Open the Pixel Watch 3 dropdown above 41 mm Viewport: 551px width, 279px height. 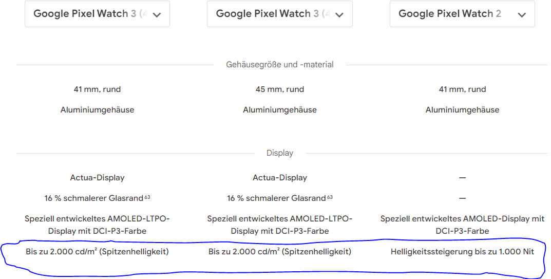coord(98,14)
